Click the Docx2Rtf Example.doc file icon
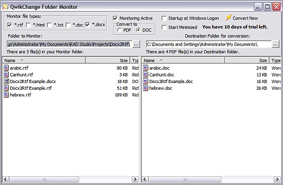 click(x=146, y=81)
